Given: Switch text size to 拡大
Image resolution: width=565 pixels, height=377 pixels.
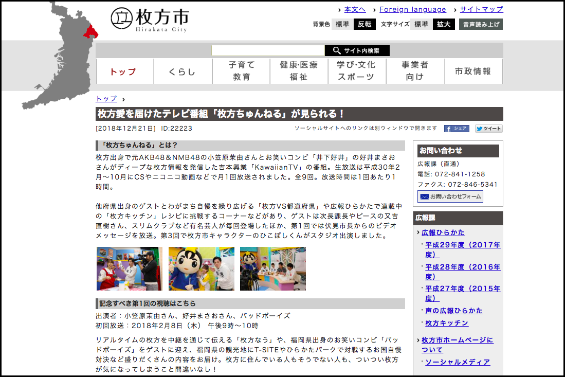Looking at the screenshot, I should pyautogui.click(x=443, y=24).
